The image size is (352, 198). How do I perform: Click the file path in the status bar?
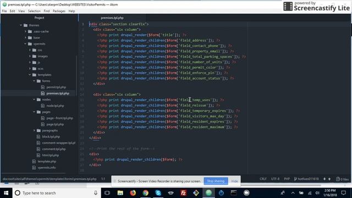(50, 179)
